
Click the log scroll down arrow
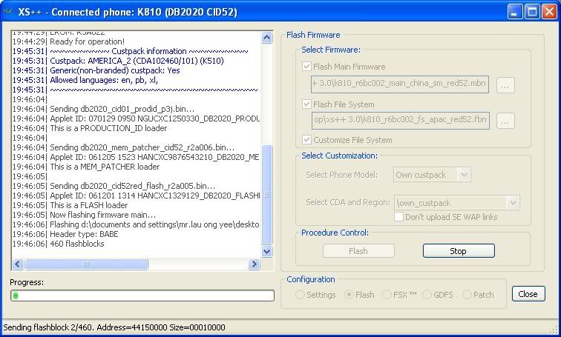point(267,250)
